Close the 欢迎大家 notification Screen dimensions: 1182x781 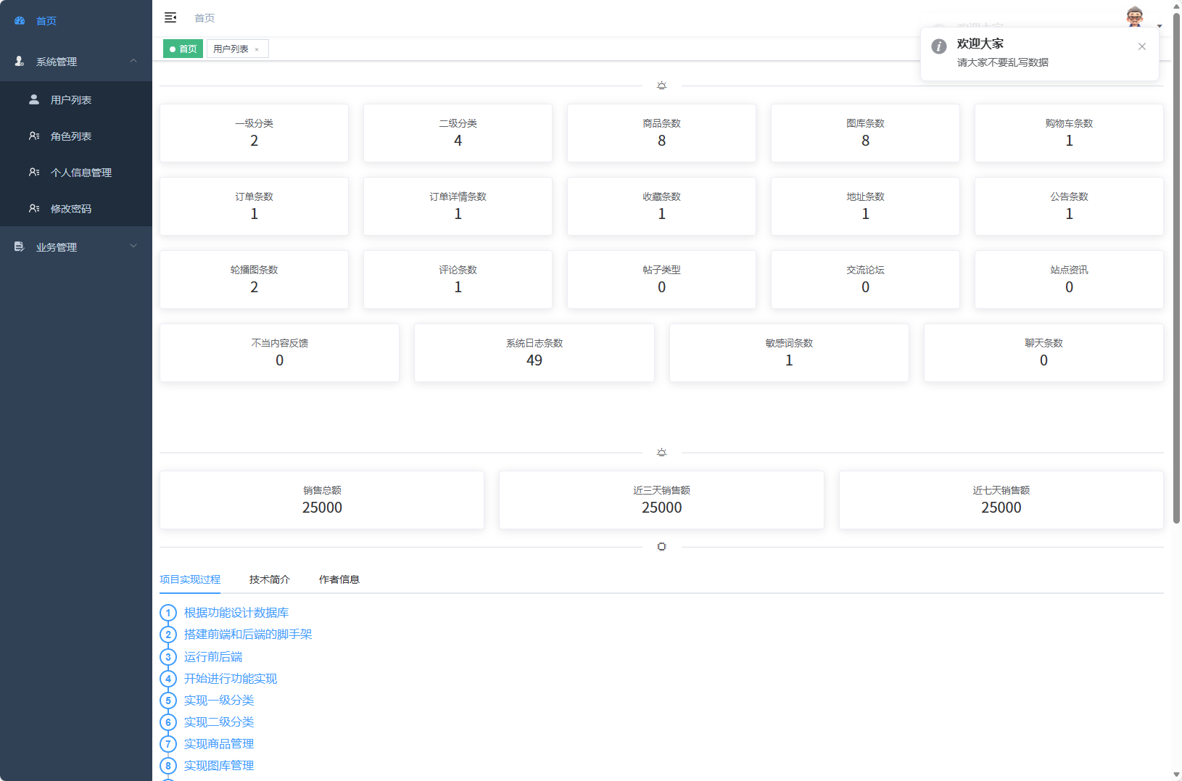click(1142, 46)
